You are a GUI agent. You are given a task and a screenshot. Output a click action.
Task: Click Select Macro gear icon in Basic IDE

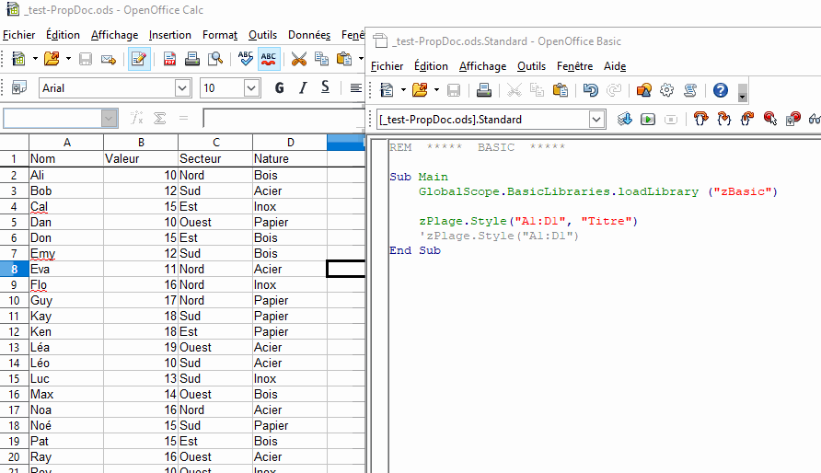pyautogui.click(x=666, y=90)
